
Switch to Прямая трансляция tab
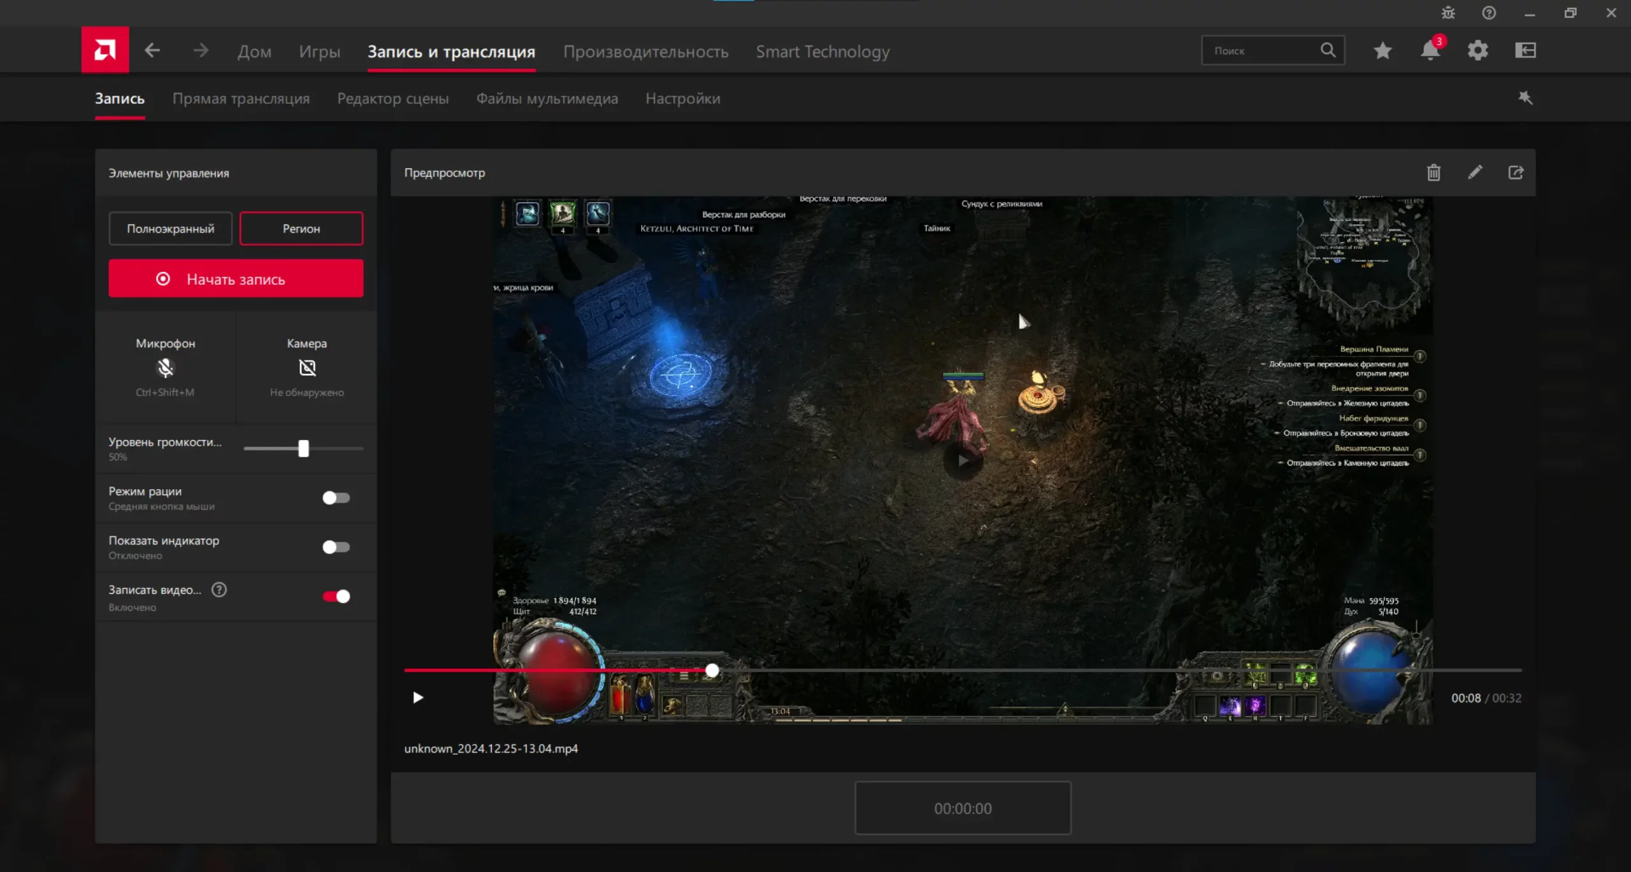[241, 99]
